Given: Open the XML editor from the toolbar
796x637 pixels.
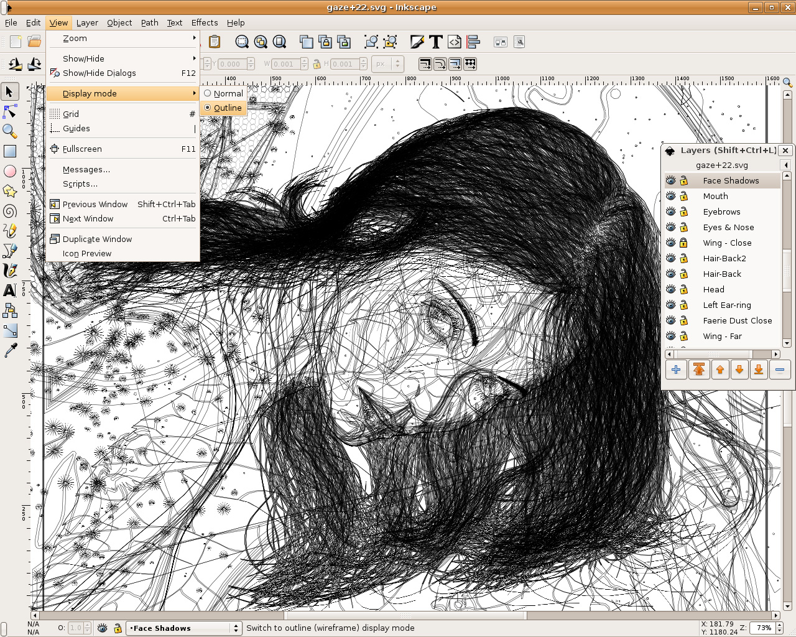Looking at the screenshot, I should point(454,42).
